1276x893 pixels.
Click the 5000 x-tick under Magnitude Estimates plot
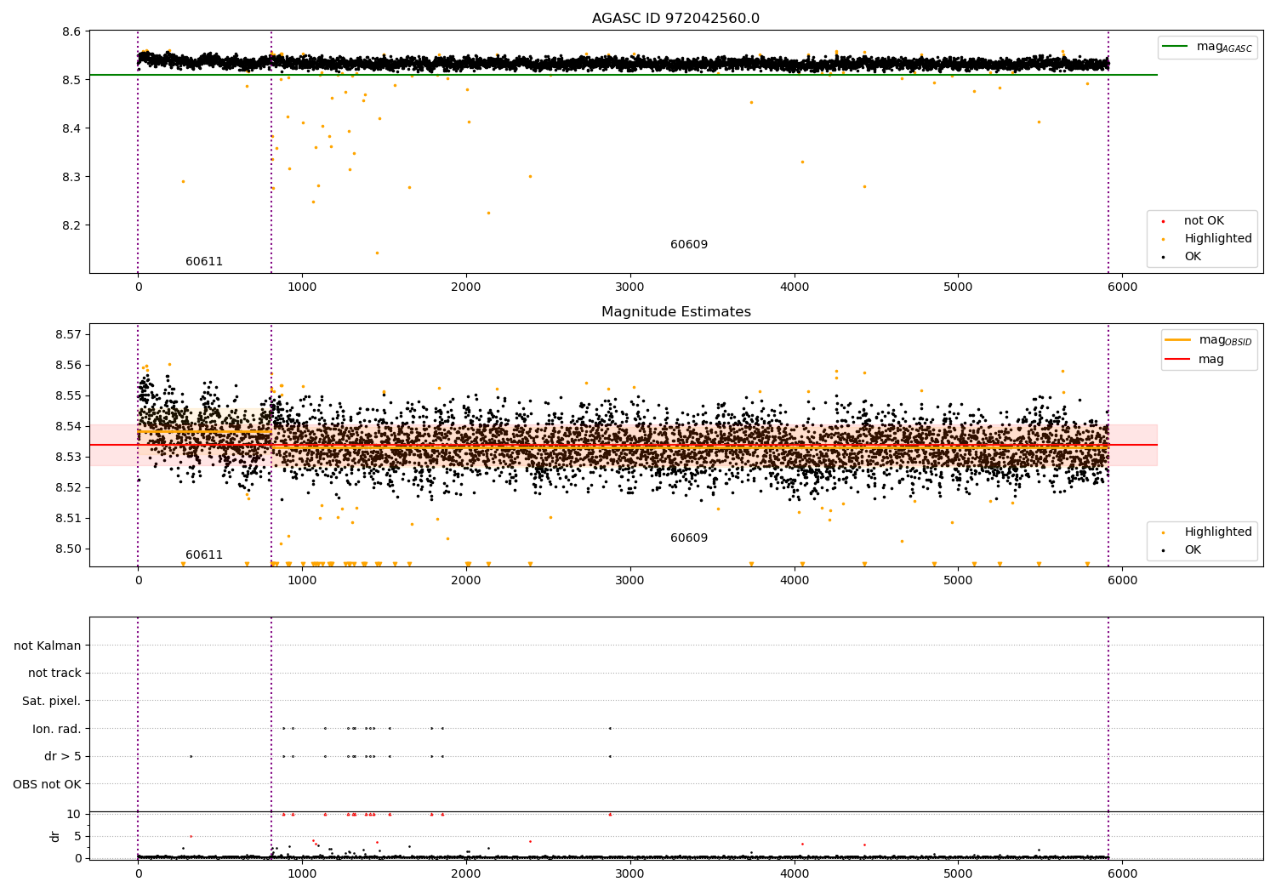pyautogui.click(x=958, y=581)
